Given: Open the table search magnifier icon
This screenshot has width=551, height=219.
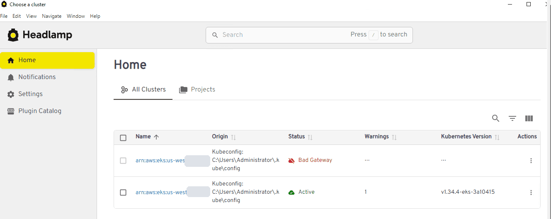Looking at the screenshot, I should (495, 118).
